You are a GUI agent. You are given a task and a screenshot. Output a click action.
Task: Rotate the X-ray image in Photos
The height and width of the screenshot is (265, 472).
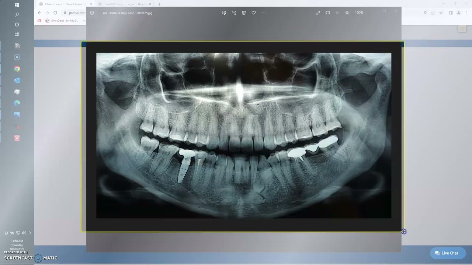(234, 13)
